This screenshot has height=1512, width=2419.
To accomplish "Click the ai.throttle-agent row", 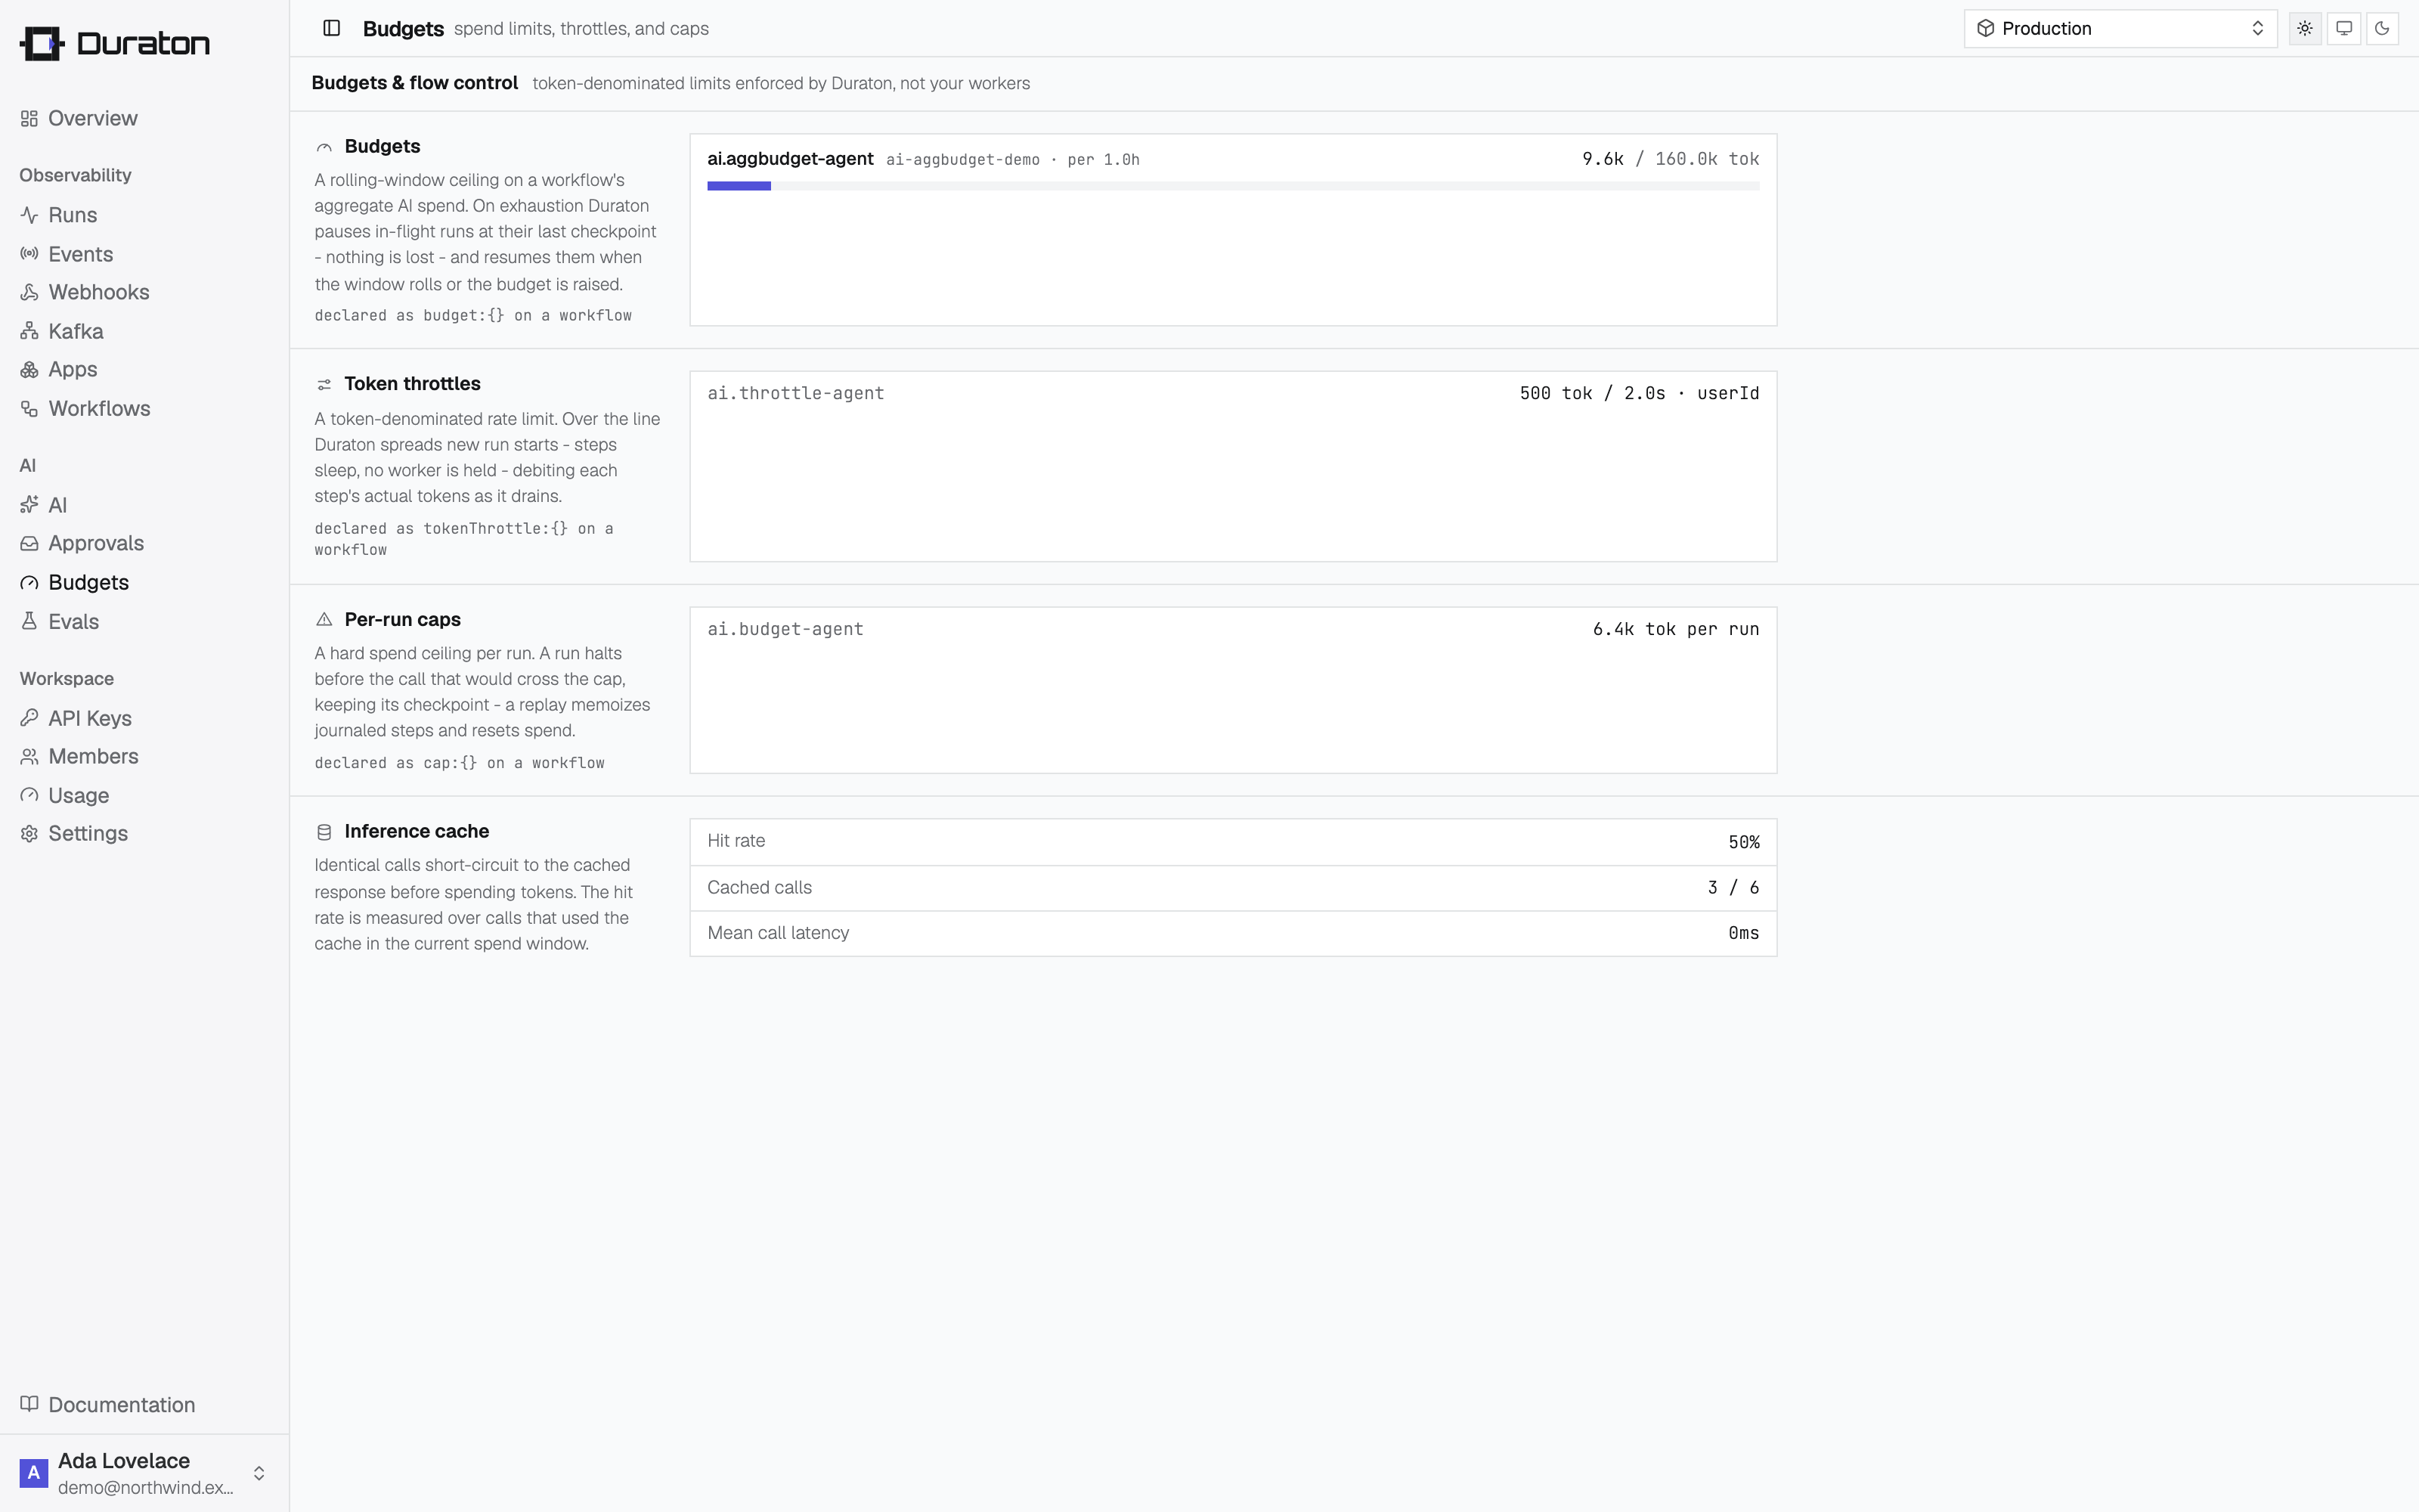I will tap(1232, 394).
